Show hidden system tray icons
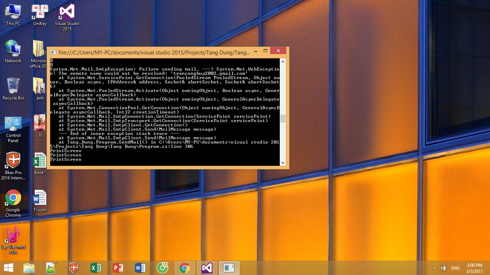The width and height of the screenshot is (490, 275). point(435,268)
